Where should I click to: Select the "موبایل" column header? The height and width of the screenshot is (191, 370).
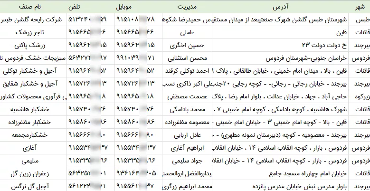click(x=123, y=7)
